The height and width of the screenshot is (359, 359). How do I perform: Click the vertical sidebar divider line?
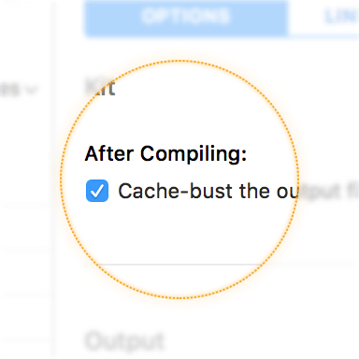[52, 179]
